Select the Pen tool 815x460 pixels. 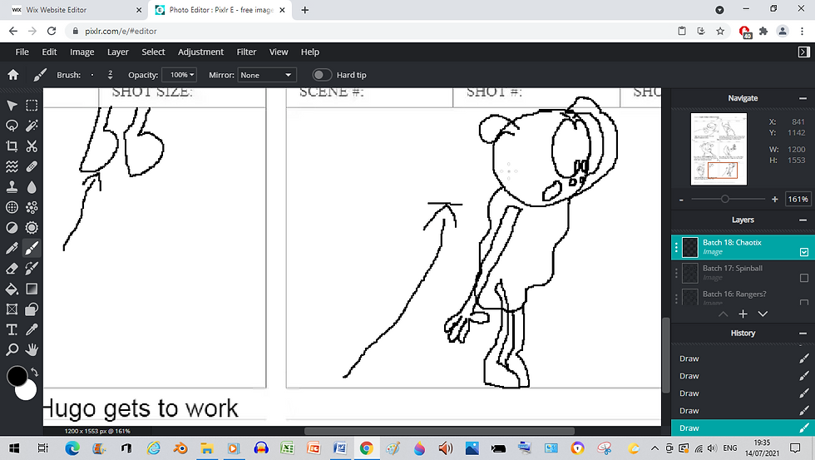12,248
